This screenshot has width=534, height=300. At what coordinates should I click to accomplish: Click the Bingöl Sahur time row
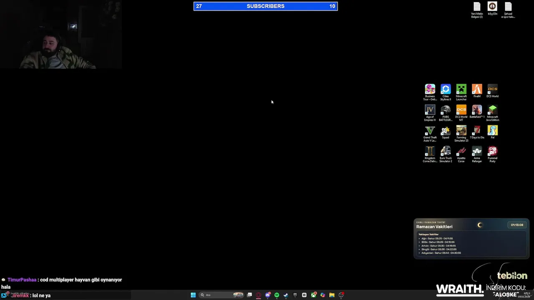[x=439, y=249]
